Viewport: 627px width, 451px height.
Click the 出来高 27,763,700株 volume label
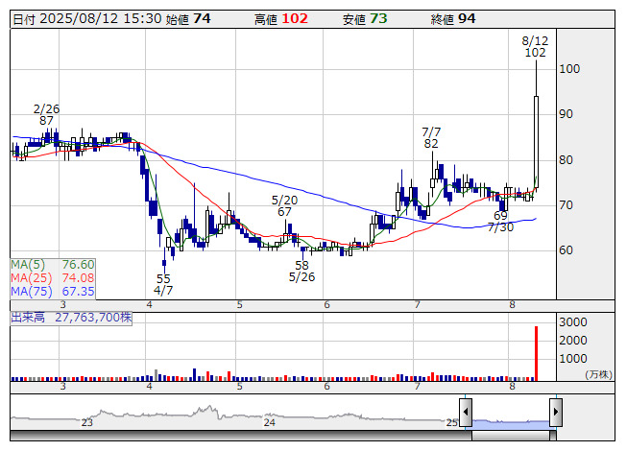pyautogui.click(x=71, y=318)
